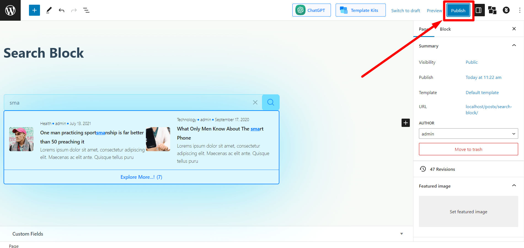Click the Custom Fields heading
This screenshot has height=248, width=524.
tap(28, 234)
